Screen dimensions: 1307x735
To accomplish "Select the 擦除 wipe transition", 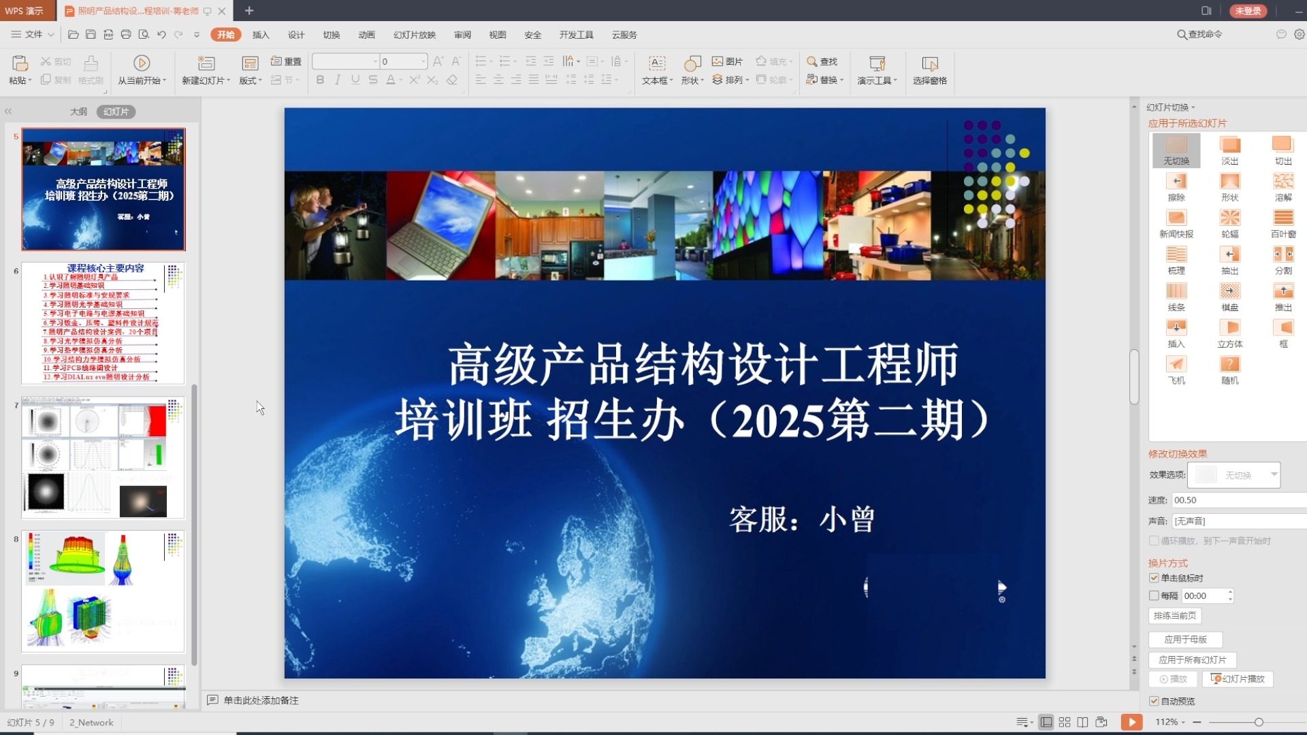I will pos(1176,187).
